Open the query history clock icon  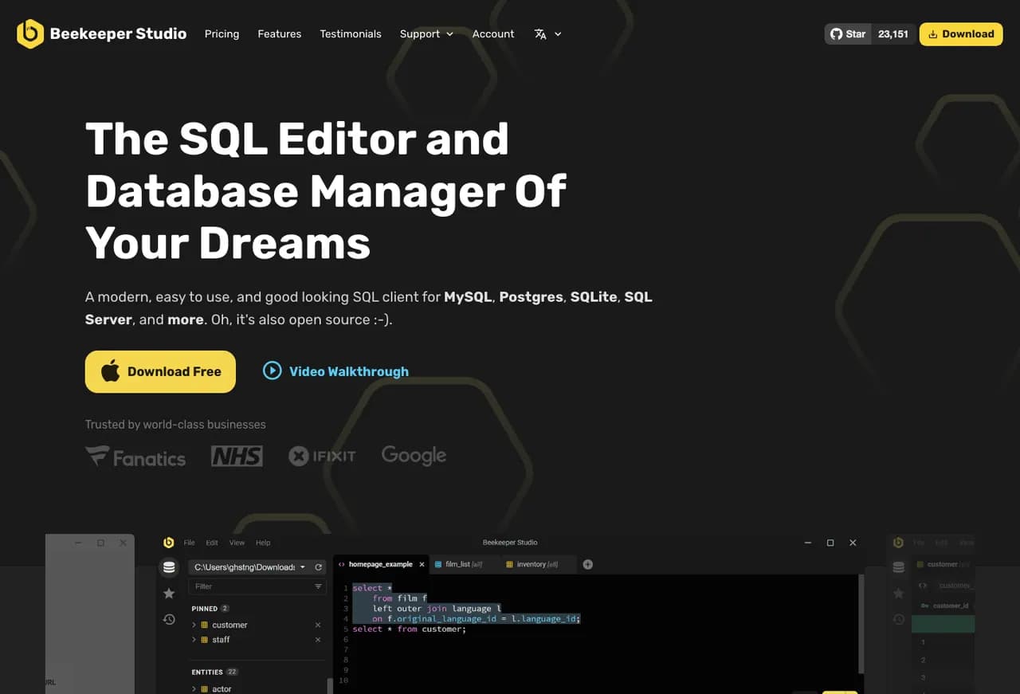[169, 619]
